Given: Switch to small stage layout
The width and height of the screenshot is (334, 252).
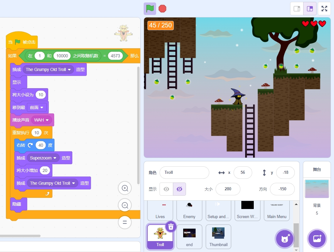Looking at the screenshot, I should pyautogui.click(x=297, y=8).
